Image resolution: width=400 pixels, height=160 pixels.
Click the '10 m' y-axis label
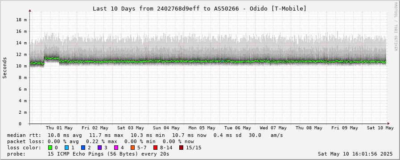pos(21,66)
